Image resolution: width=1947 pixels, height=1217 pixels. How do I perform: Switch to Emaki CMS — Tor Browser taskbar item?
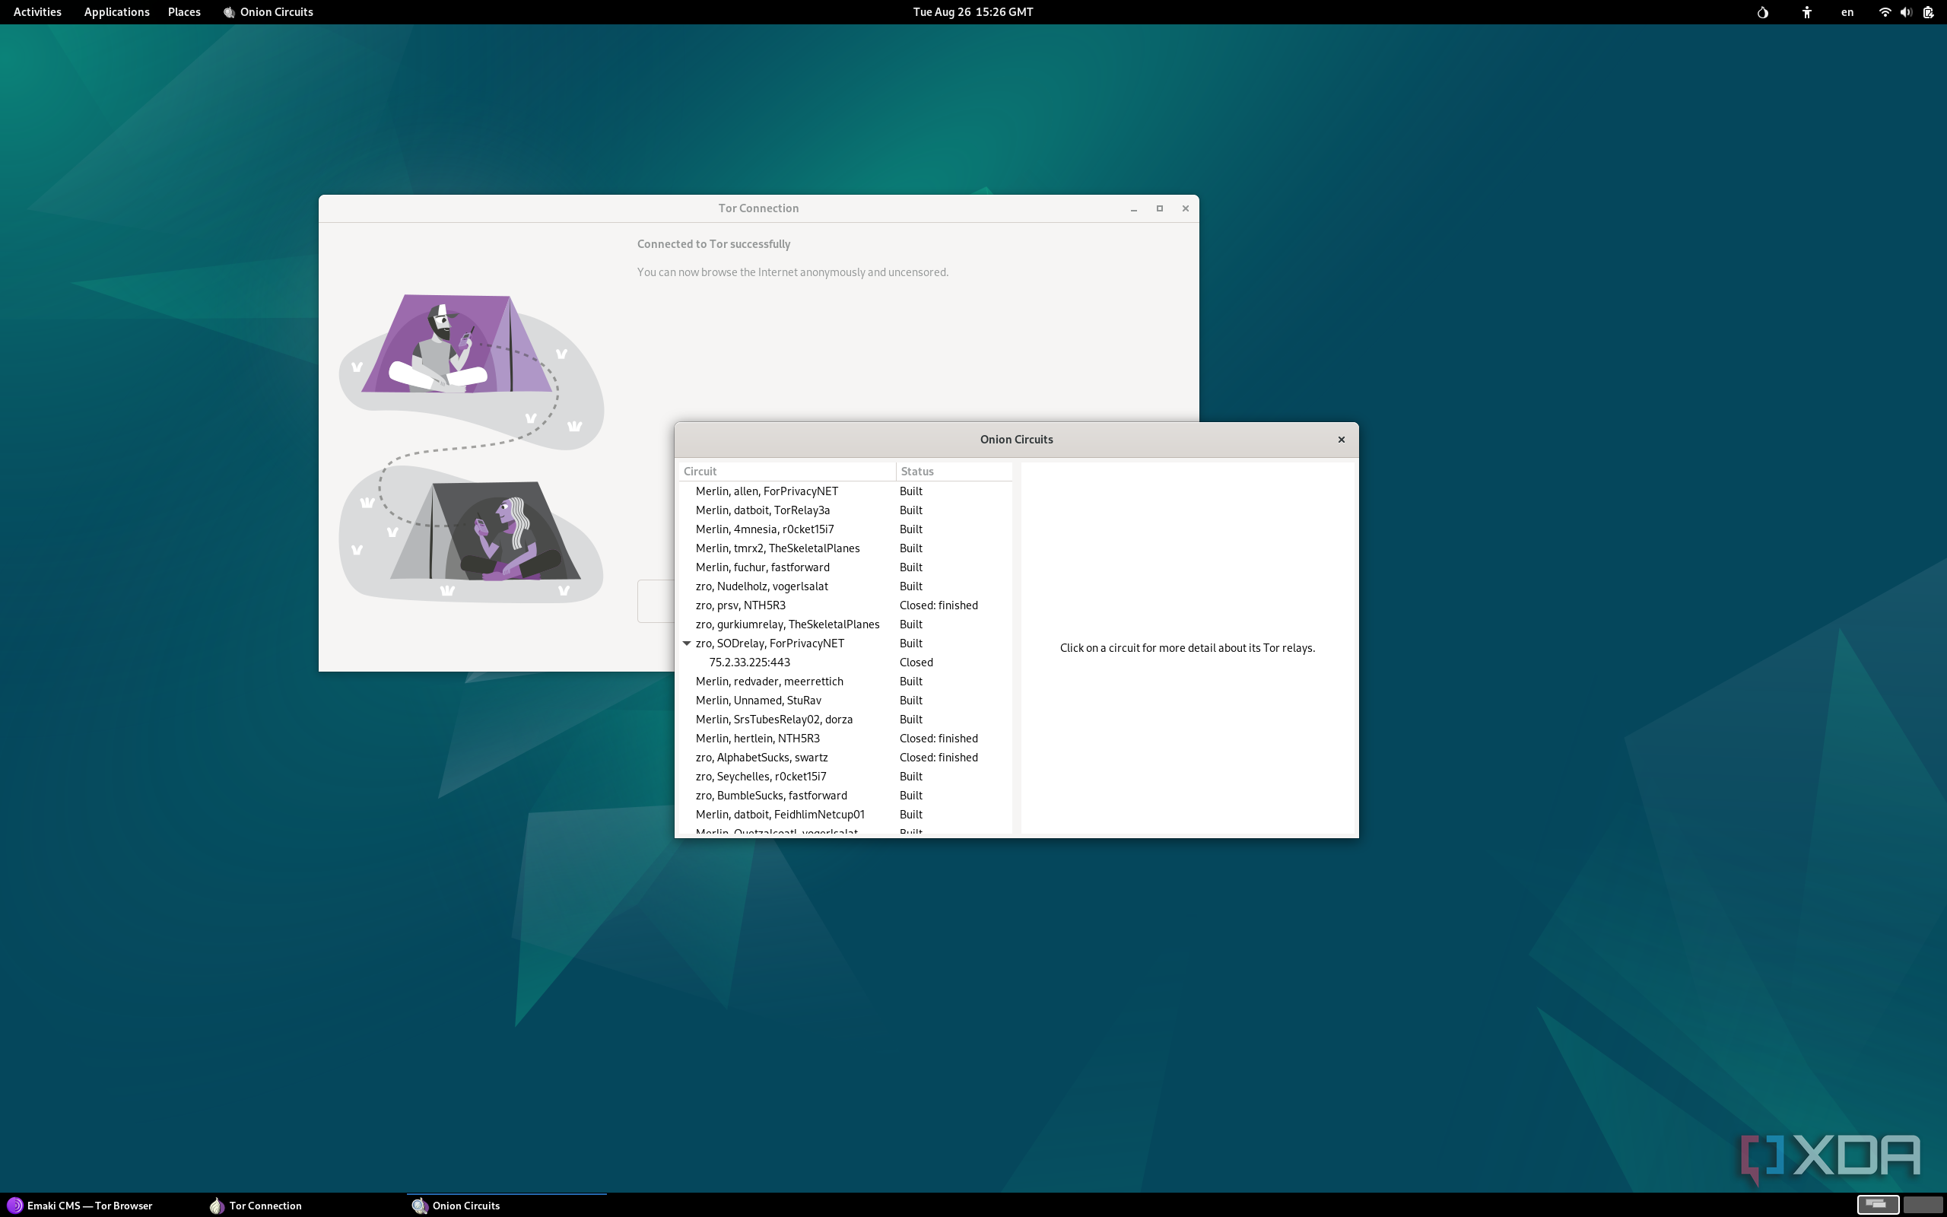click(100, 1205)
